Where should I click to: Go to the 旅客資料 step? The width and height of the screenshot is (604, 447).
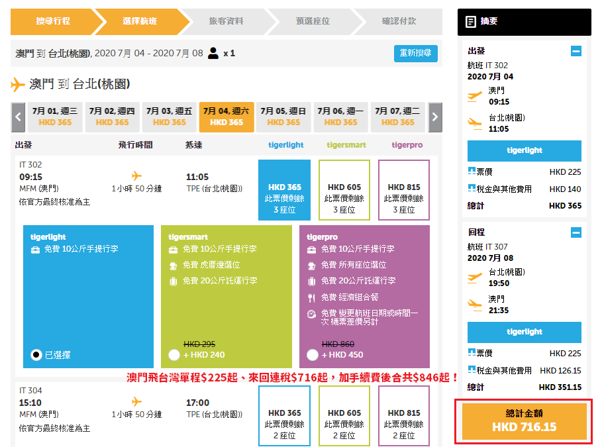[x=226, y=22]
